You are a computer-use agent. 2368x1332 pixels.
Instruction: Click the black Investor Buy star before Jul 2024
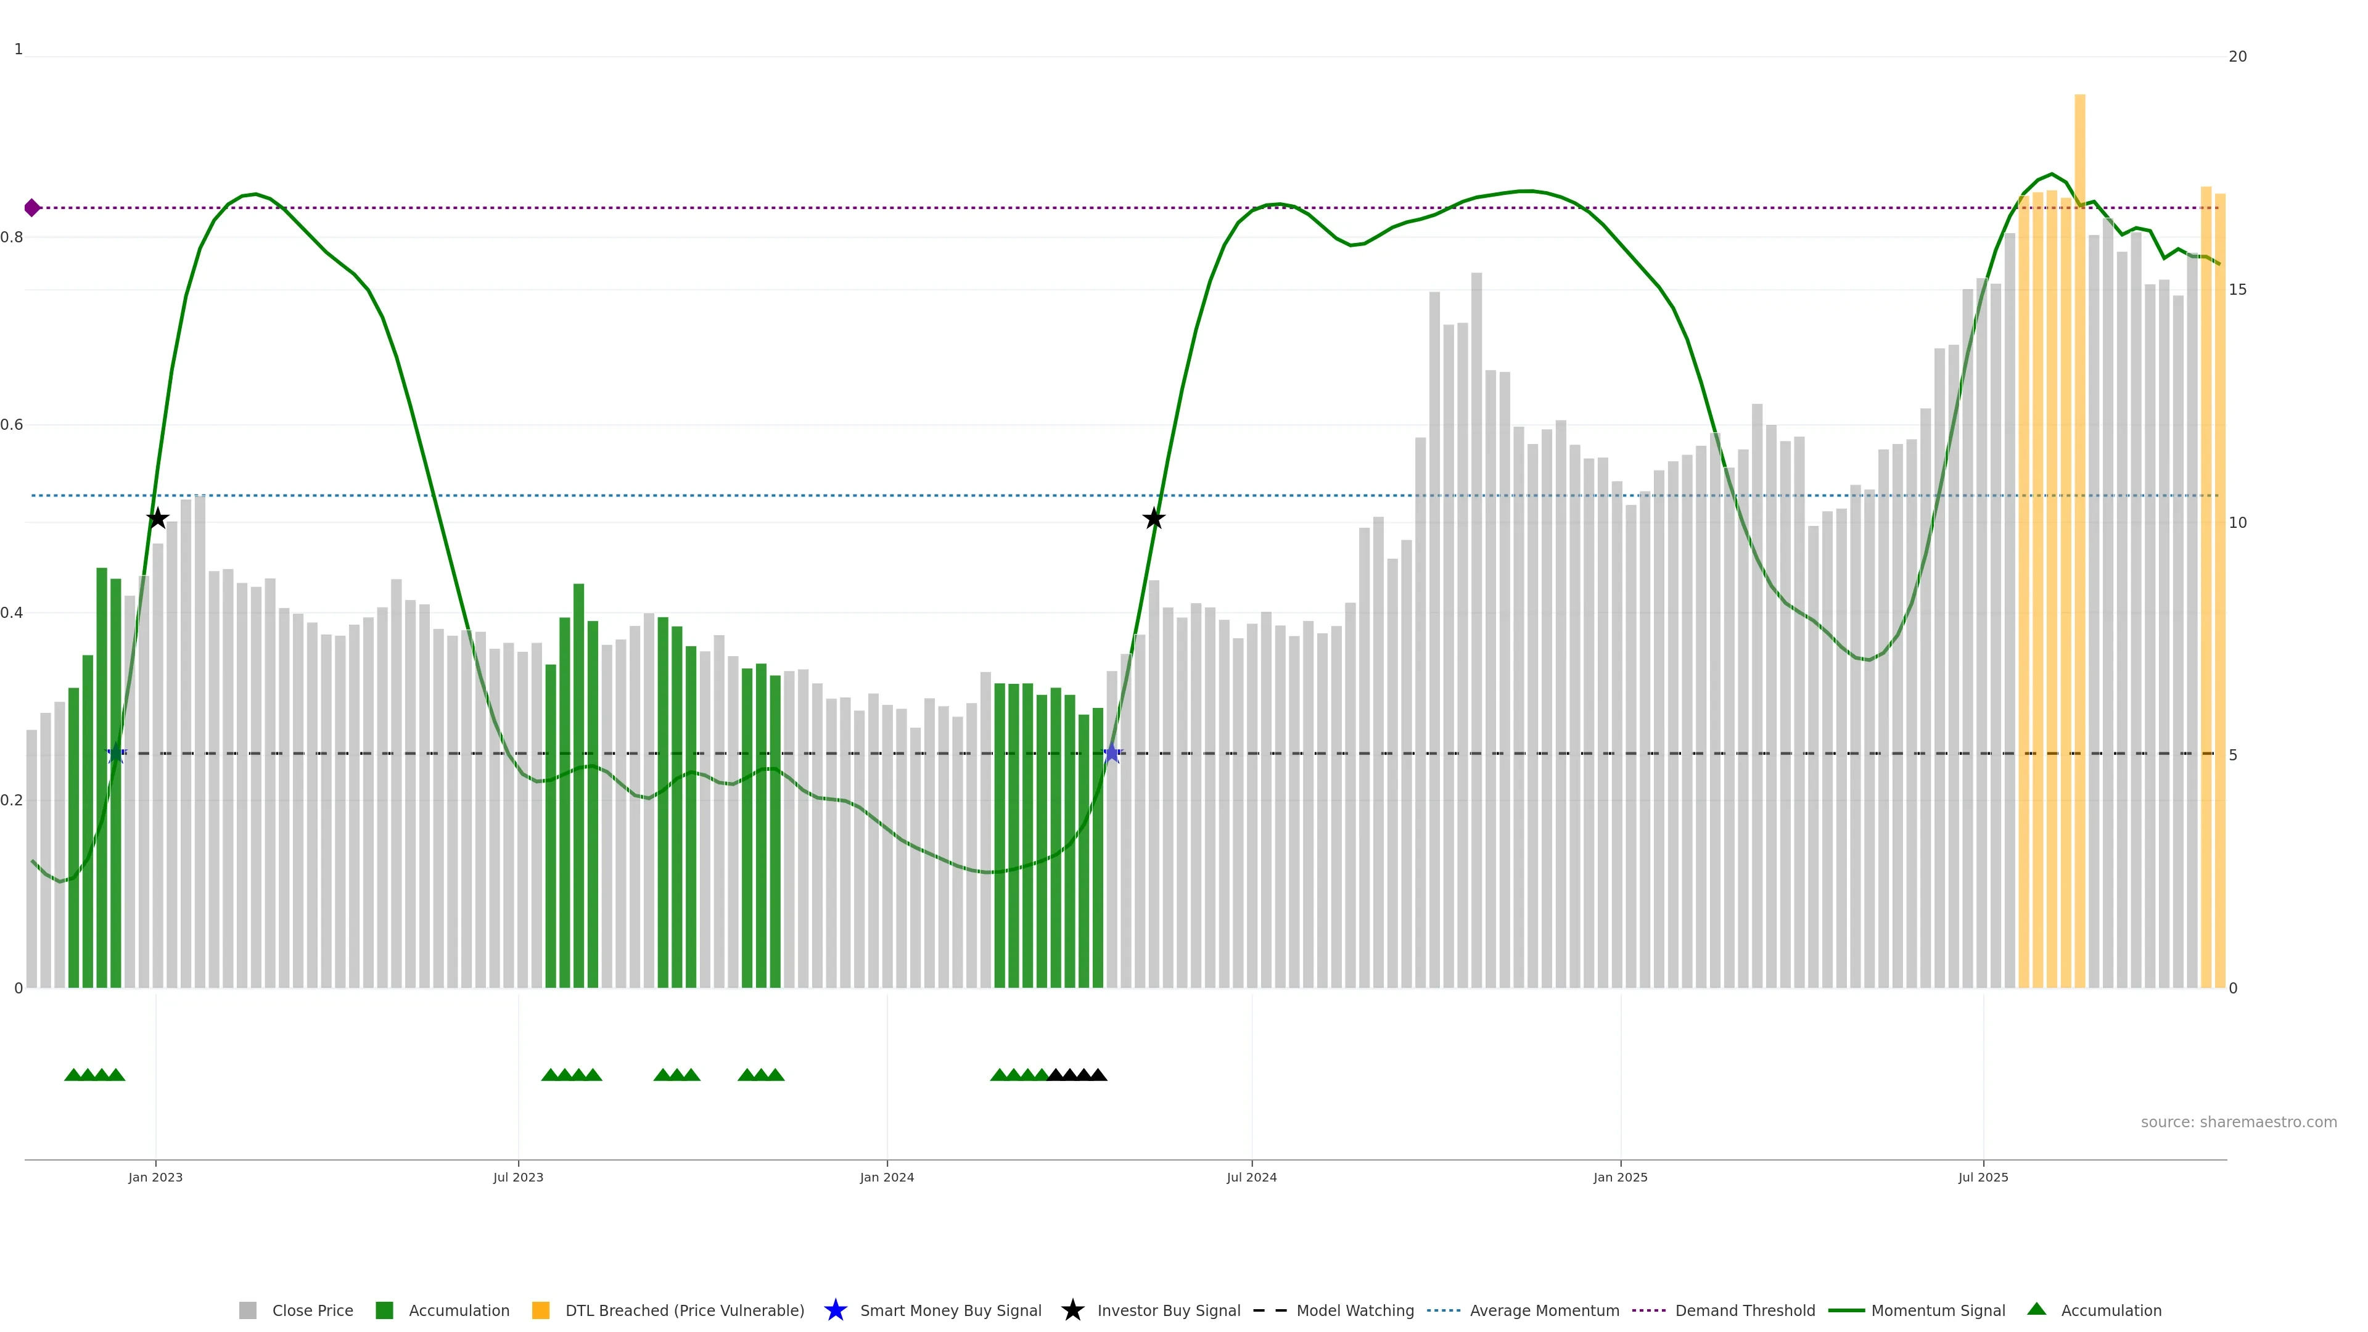1154,519
